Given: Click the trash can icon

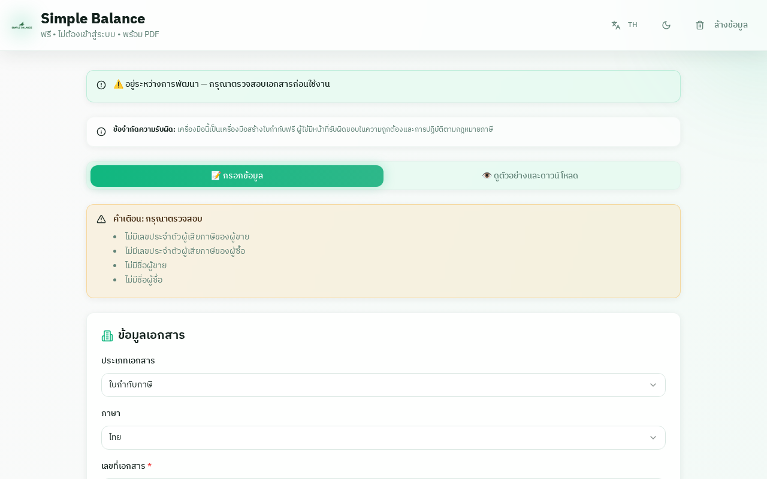Looking at the screenshot, I should click(x=699, y=25).
